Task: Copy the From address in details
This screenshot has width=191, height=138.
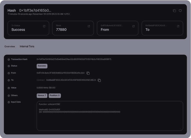Action: 88,73
